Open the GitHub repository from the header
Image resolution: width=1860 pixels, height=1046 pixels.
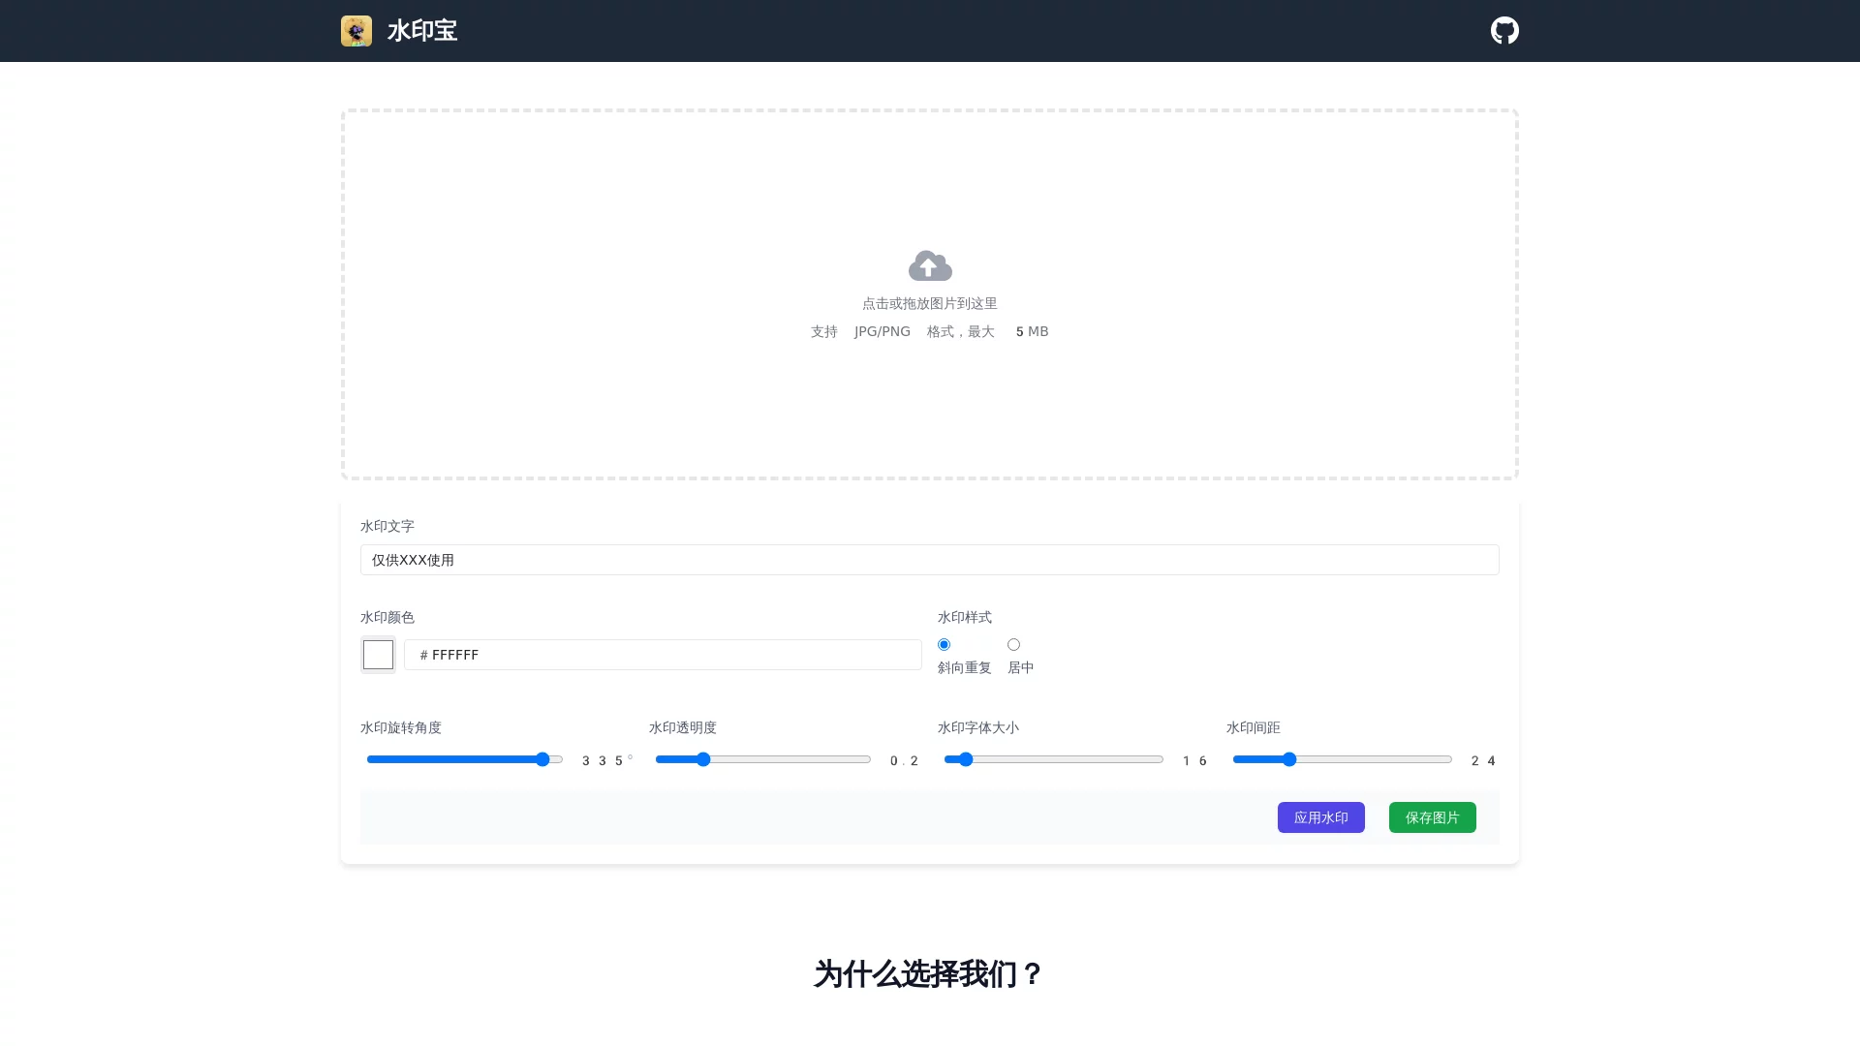coord(1503,30)
